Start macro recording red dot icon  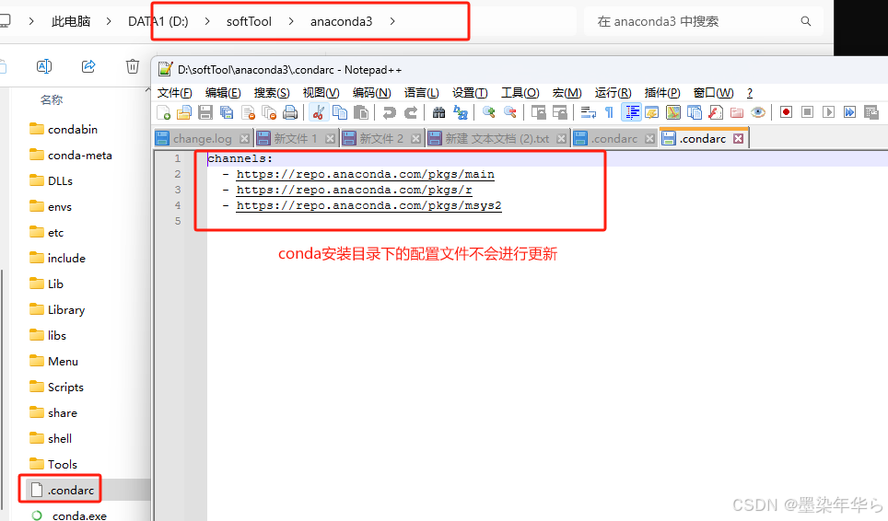coord(786,112)
